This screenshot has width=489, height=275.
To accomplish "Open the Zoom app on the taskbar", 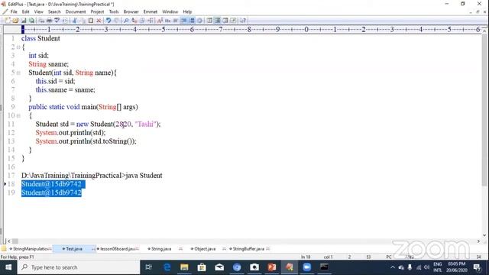I will (307, 267).
